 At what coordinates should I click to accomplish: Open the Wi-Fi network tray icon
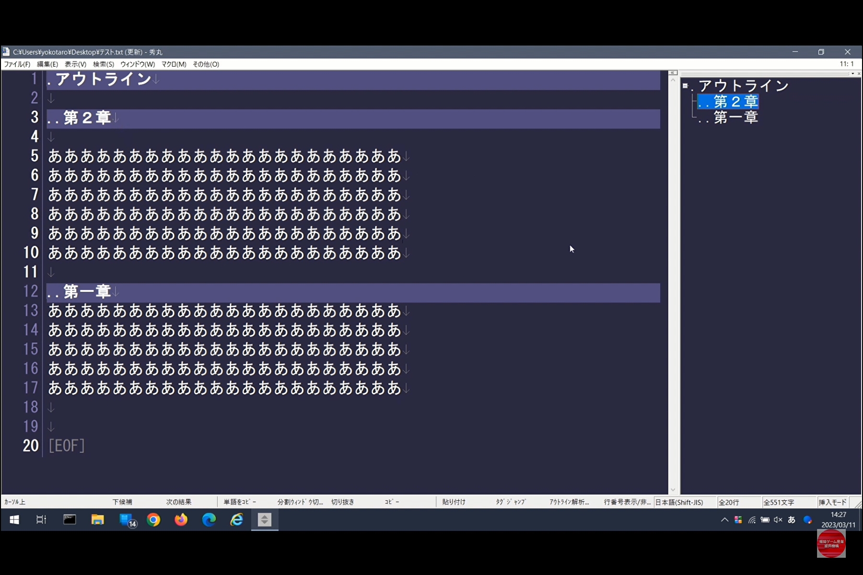pyautogui.click(x=752, y=520)
